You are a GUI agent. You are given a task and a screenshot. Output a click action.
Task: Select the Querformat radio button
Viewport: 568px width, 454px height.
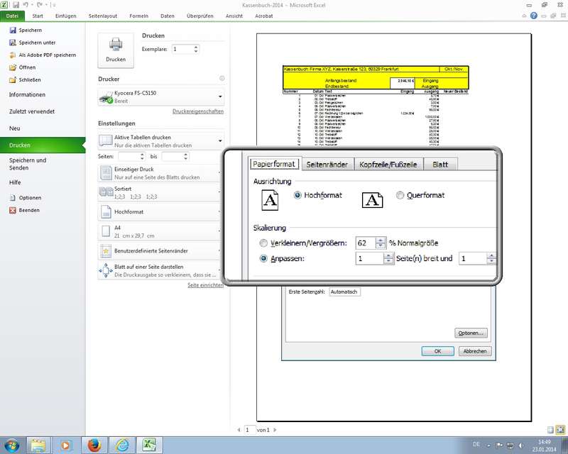point(400,195)
